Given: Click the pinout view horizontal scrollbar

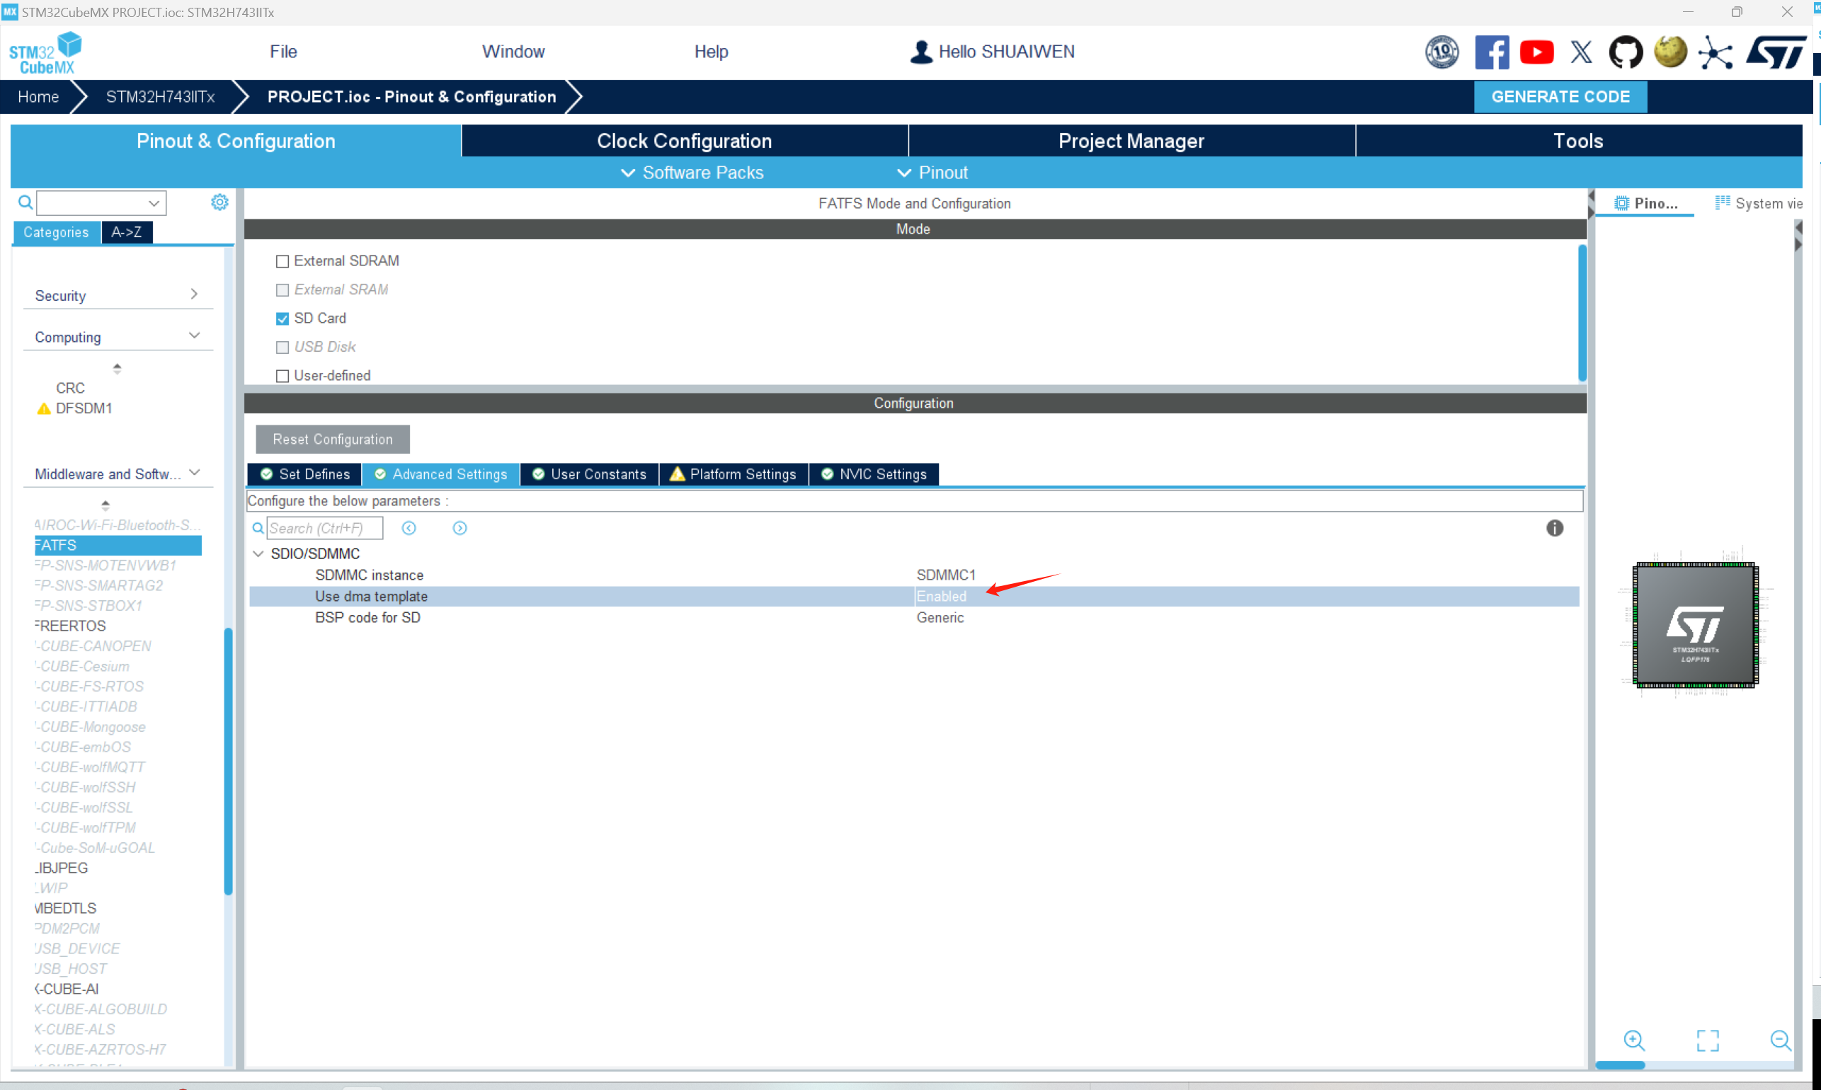Looking at the screenshot, I should tap(1620, 1065).
